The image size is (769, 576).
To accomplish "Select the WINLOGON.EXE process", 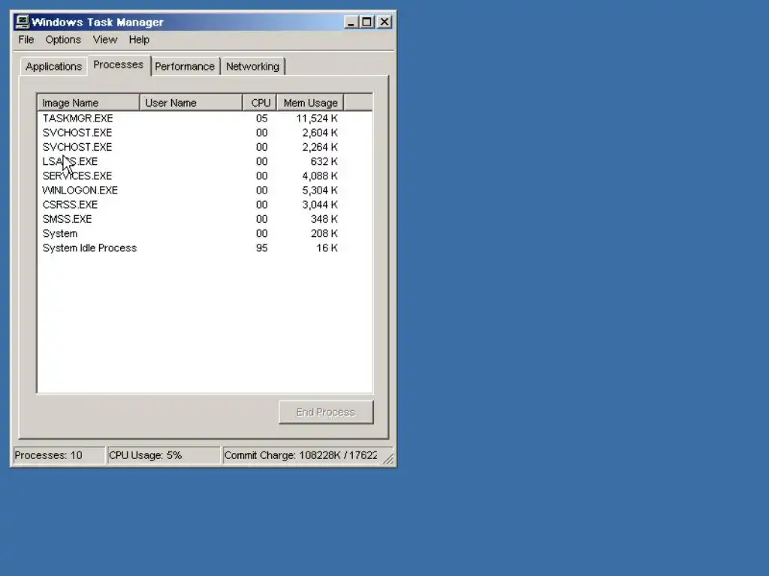I will [x=204, y=190].
